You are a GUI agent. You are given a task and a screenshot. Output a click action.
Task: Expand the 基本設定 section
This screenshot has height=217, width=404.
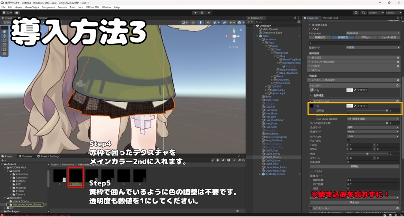coord(355,58)
